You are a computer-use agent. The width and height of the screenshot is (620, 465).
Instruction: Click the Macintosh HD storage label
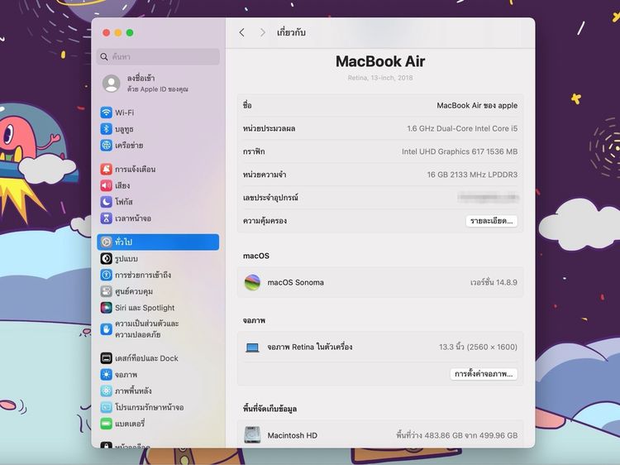click(x=292, y=435)
